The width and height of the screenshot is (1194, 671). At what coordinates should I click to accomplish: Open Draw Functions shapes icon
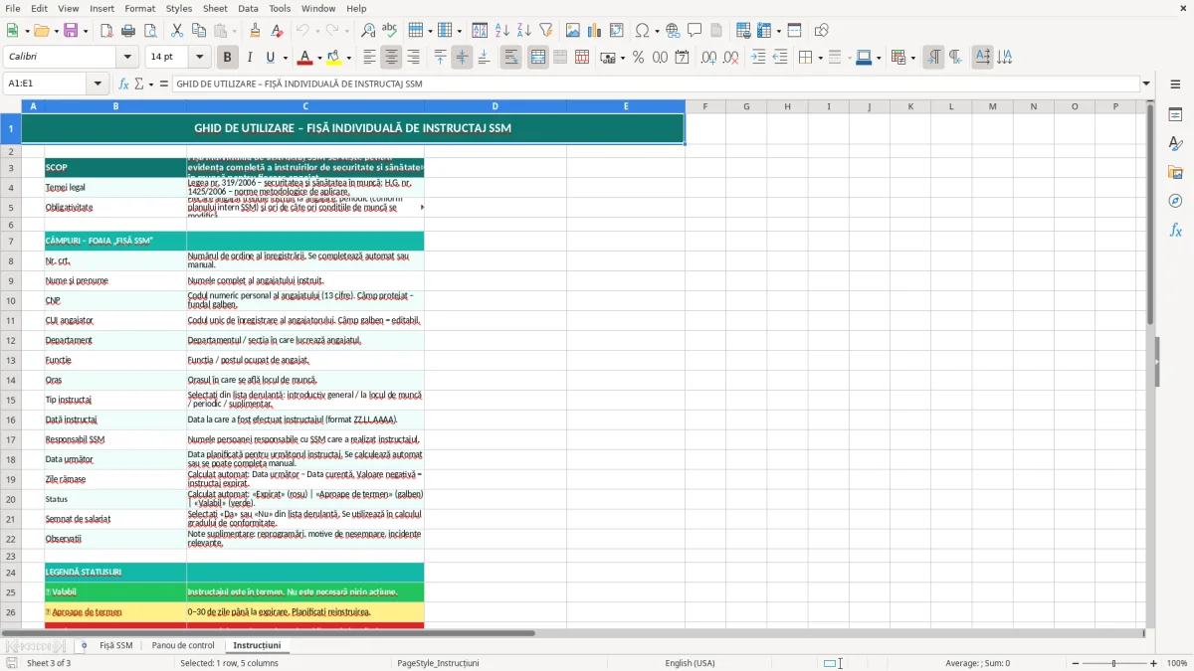click(x=822, y=31)
